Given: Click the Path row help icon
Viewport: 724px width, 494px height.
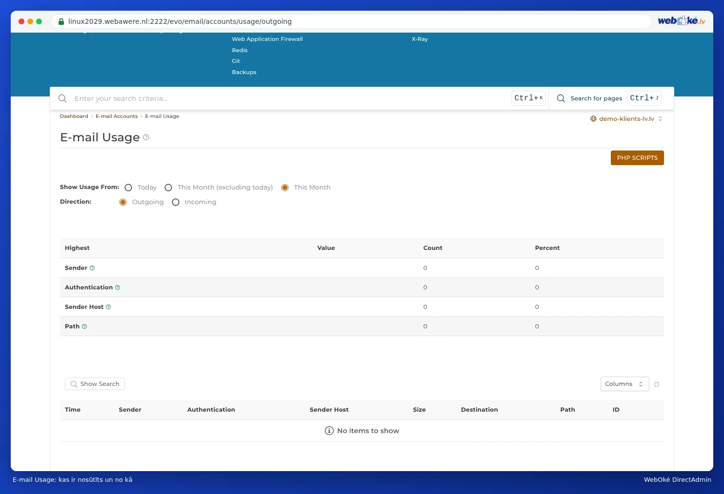Looking at the screenshot, I should 84,326.
